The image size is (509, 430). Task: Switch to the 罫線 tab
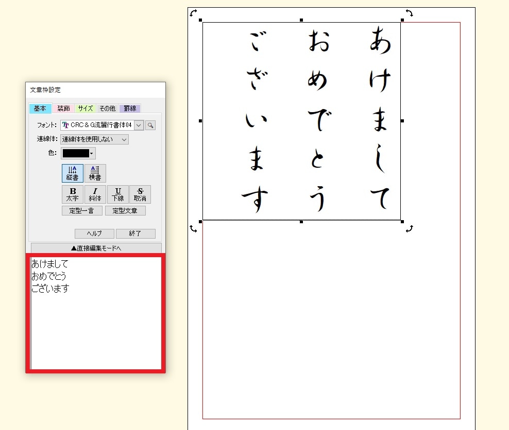pos(130,108)
